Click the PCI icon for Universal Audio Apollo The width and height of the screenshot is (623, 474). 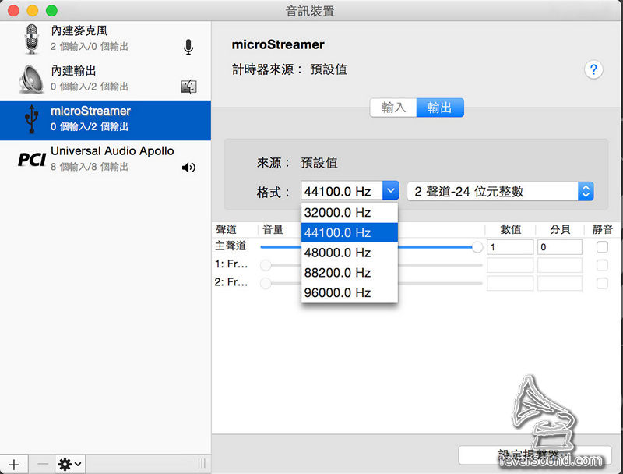pyautogui.click(x=32, y=160)
